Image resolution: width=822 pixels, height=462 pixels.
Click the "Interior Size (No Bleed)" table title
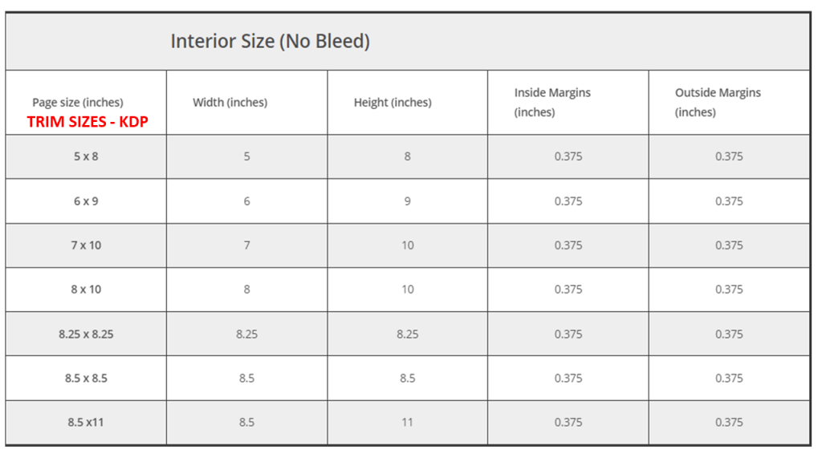[270, 41]
